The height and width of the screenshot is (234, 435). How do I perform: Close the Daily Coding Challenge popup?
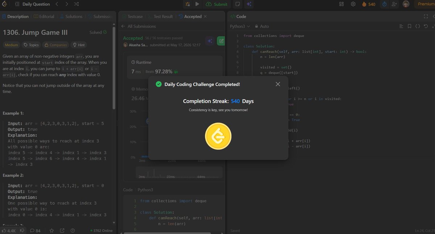coord(278,84)
